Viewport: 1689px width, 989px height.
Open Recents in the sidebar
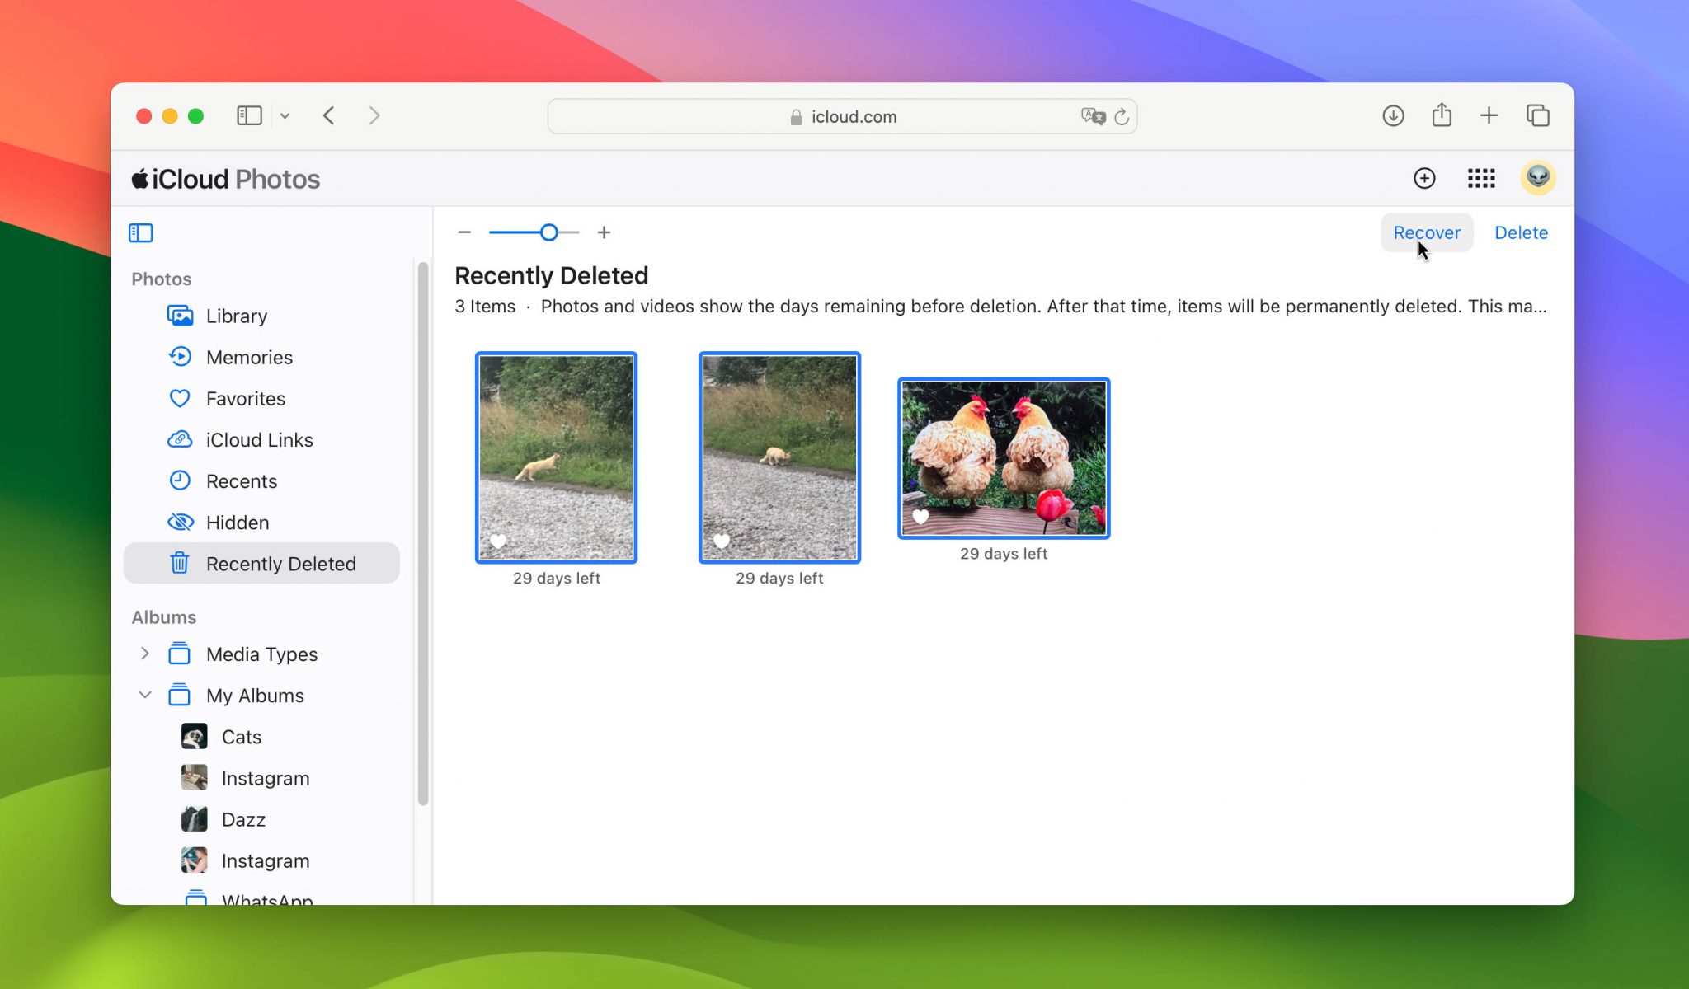(x=242, y=480)
